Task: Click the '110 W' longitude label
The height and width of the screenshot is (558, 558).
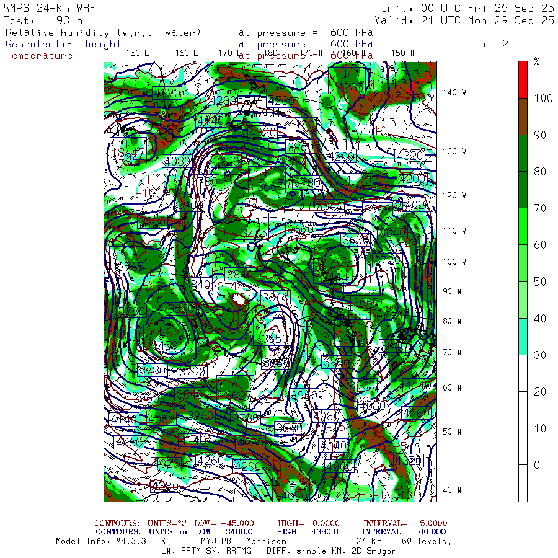Action: (x=454, y=231)
